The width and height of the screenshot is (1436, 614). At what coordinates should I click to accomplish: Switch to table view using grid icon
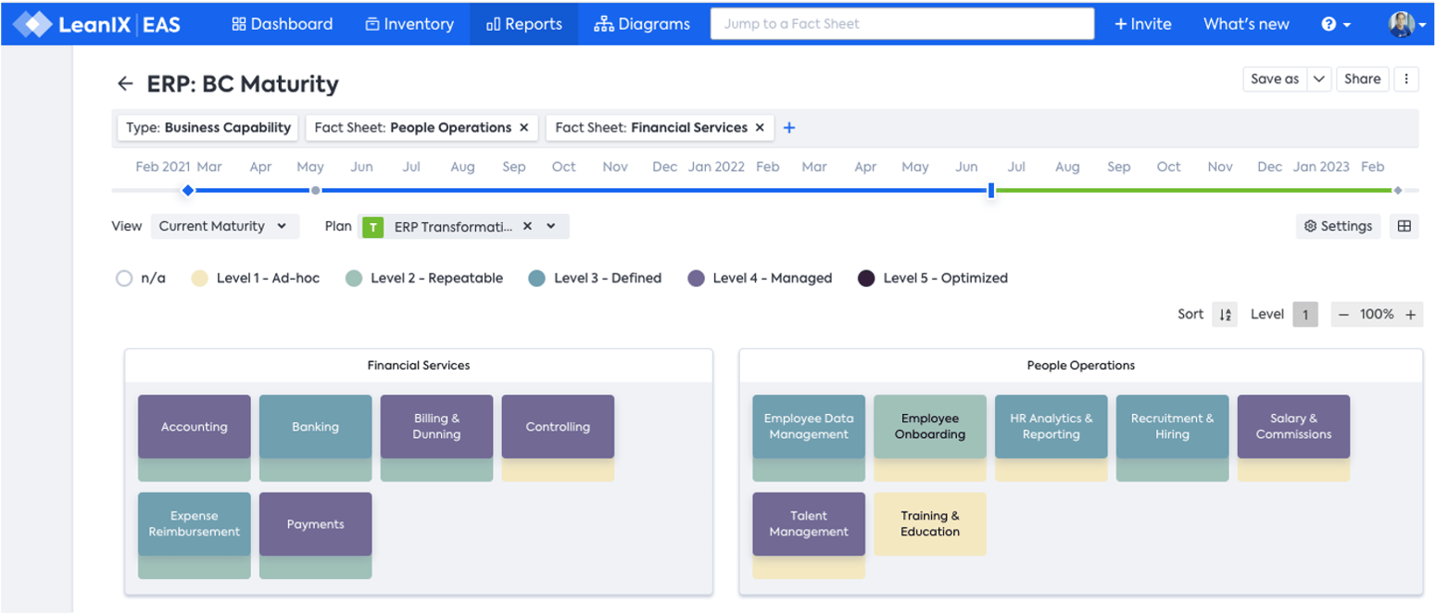click(1405, 227)
